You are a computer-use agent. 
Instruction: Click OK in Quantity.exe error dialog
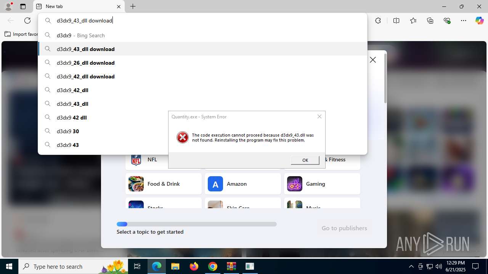(x=305, y=160)
